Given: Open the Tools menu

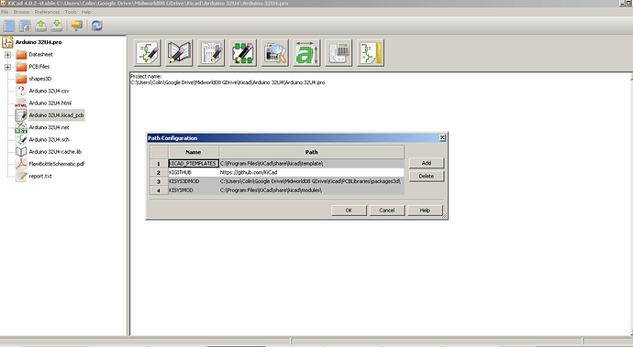Looking at the screenshot, I should coord(71,12).
